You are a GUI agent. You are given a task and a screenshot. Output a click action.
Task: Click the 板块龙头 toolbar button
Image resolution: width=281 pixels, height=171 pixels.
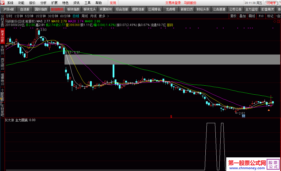[x=90, y=9]
